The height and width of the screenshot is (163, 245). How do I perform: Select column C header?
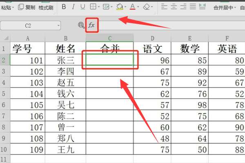[x=110, y=38]
